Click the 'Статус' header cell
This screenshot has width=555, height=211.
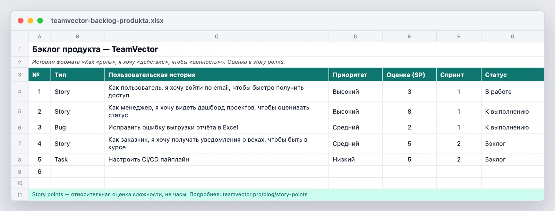[513, 74]
